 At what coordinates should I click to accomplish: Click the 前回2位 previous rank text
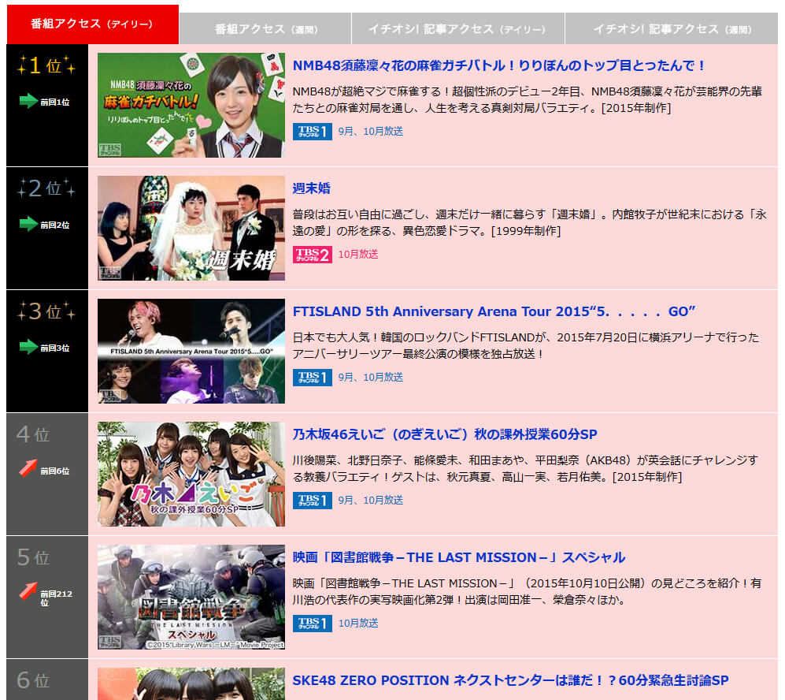point(55,225)
